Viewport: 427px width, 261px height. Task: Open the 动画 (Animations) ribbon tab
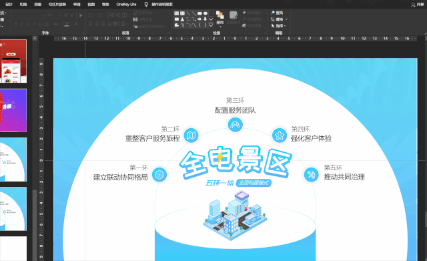(x=37, y=4)
